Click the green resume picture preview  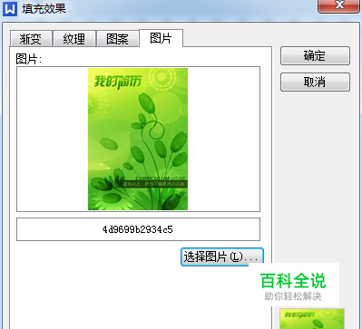tap(138, 139)
